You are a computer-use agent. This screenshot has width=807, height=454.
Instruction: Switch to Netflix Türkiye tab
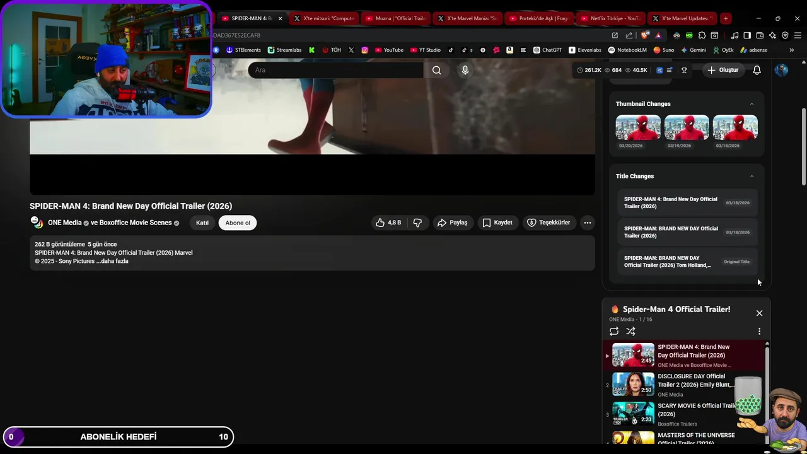612,18
